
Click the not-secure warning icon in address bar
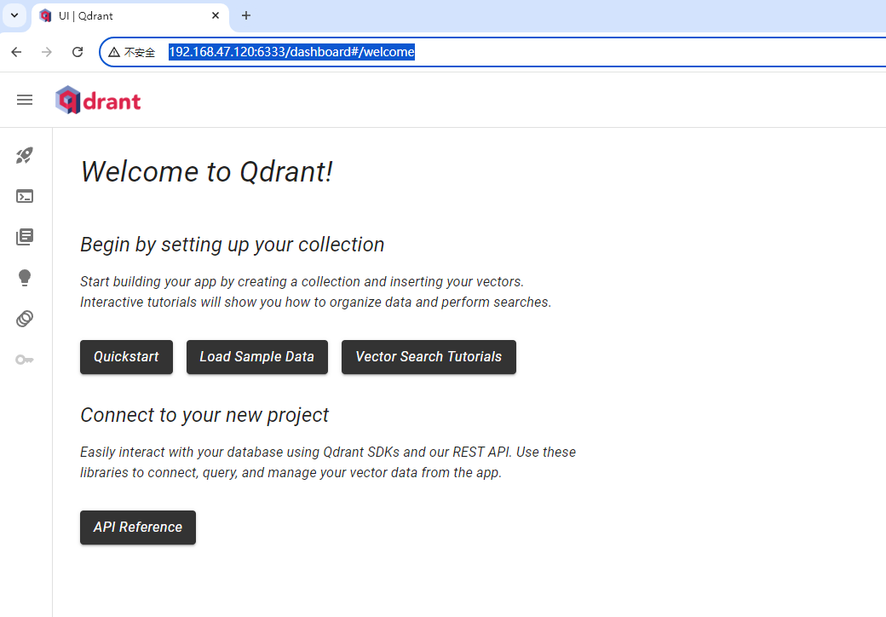tap(114, 52)
